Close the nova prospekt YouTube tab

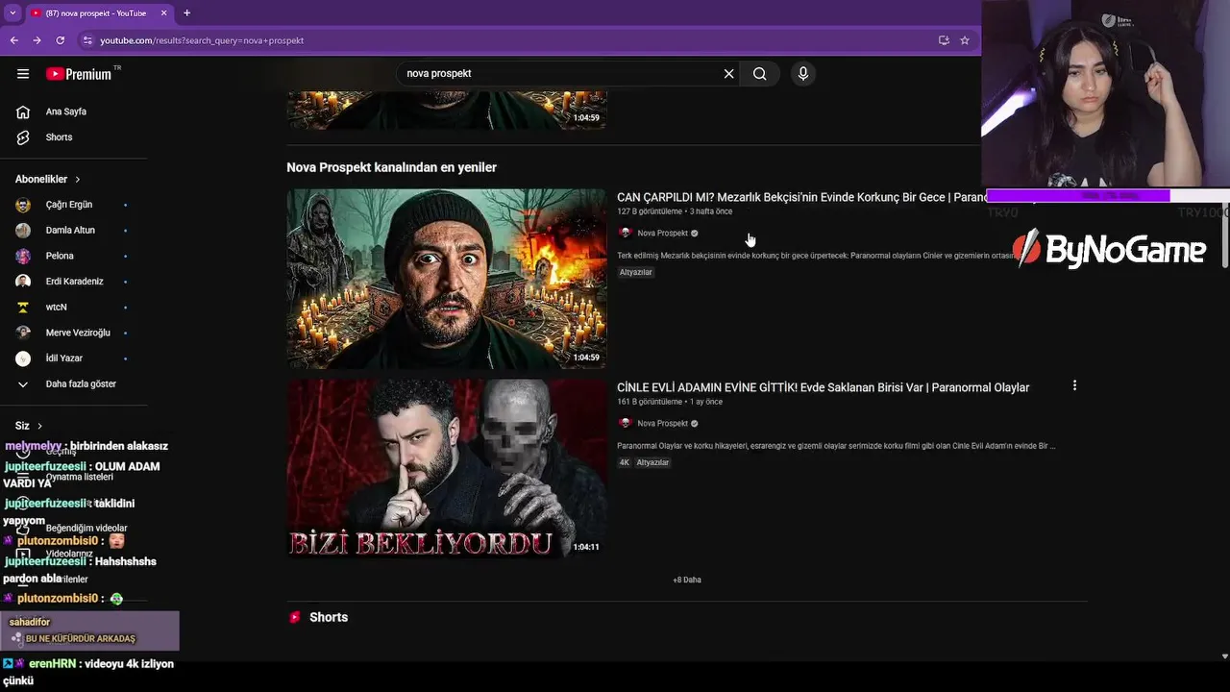[163, 12]
